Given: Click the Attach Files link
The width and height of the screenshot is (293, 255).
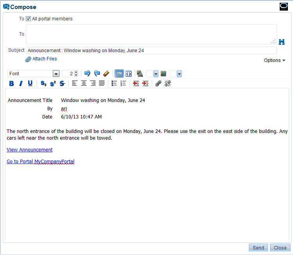Looking at the screenshot, I should [x=45, y=59].
